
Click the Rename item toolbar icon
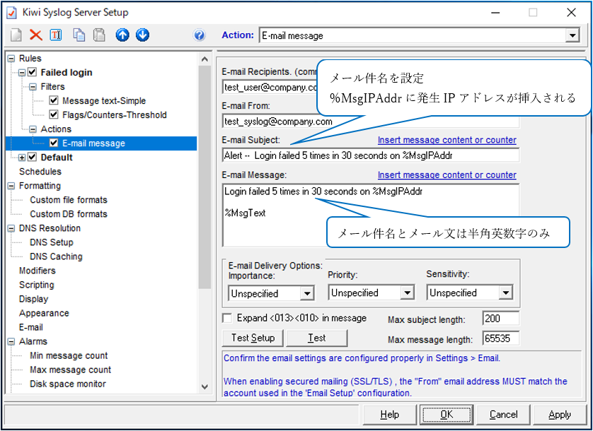coord(56,35)
